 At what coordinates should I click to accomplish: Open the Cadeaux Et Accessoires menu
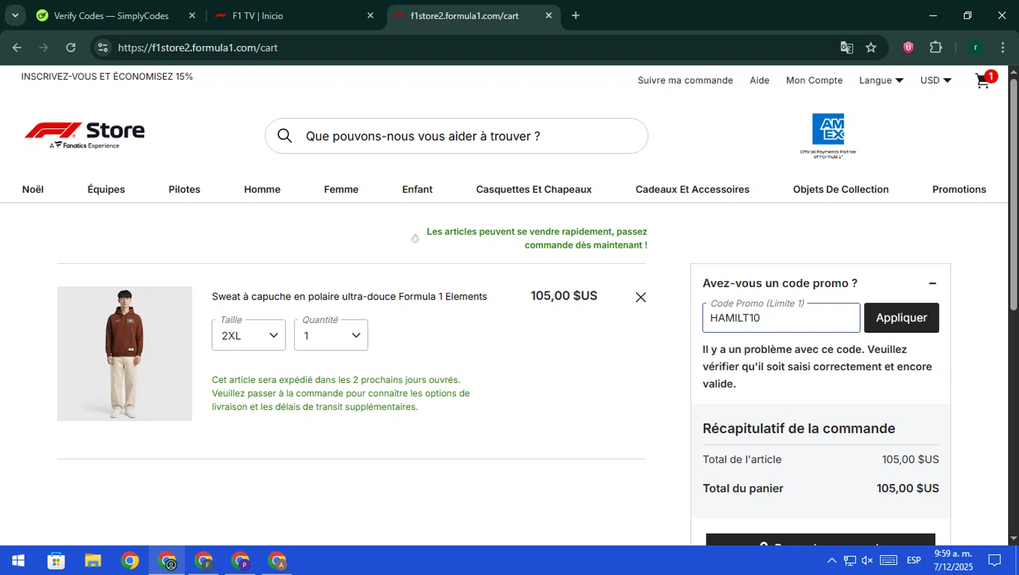(692, 189)
